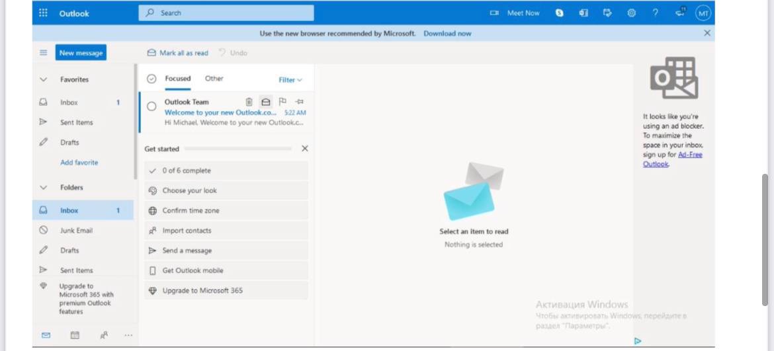The width and height of the screenshot is (774, 351).
Task: Open the Filter dropdown
Action: click(290, 80)
